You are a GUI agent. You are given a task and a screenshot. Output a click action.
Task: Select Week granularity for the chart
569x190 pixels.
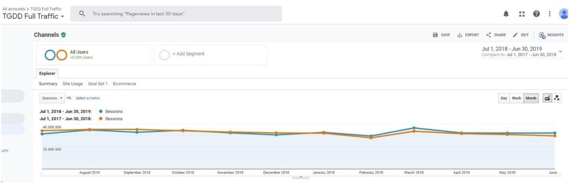click(x=516, y=98)
